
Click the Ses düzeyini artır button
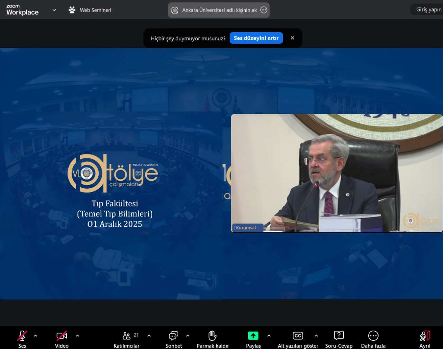click(x=256, y=38)
